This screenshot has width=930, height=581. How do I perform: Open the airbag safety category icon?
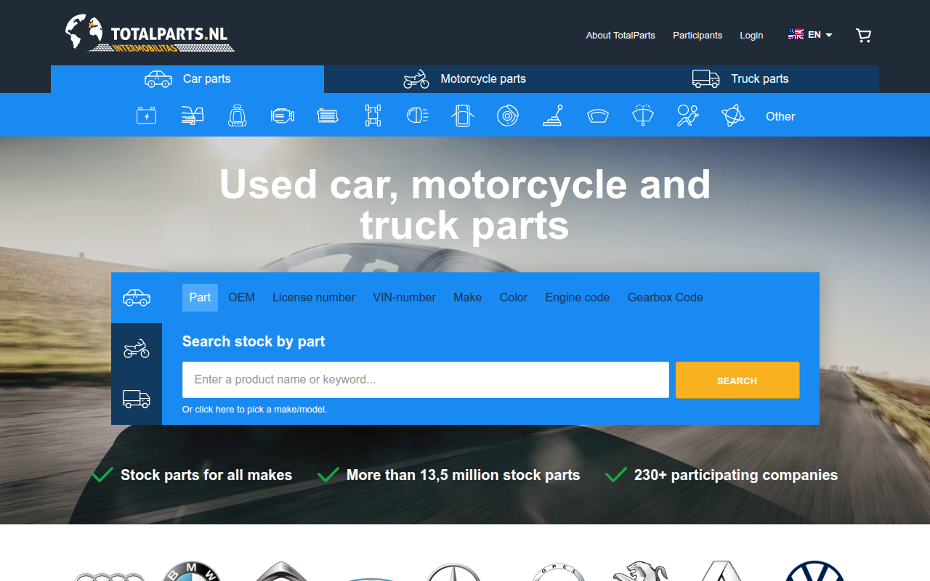click(688, 115)
